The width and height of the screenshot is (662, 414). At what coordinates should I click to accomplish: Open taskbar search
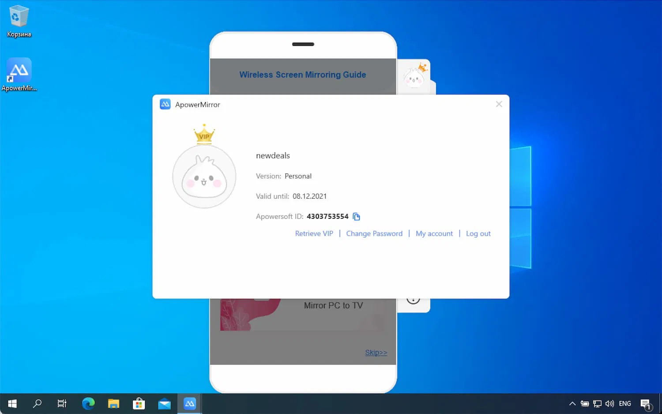pyautogui.click(x=38, y=403)
